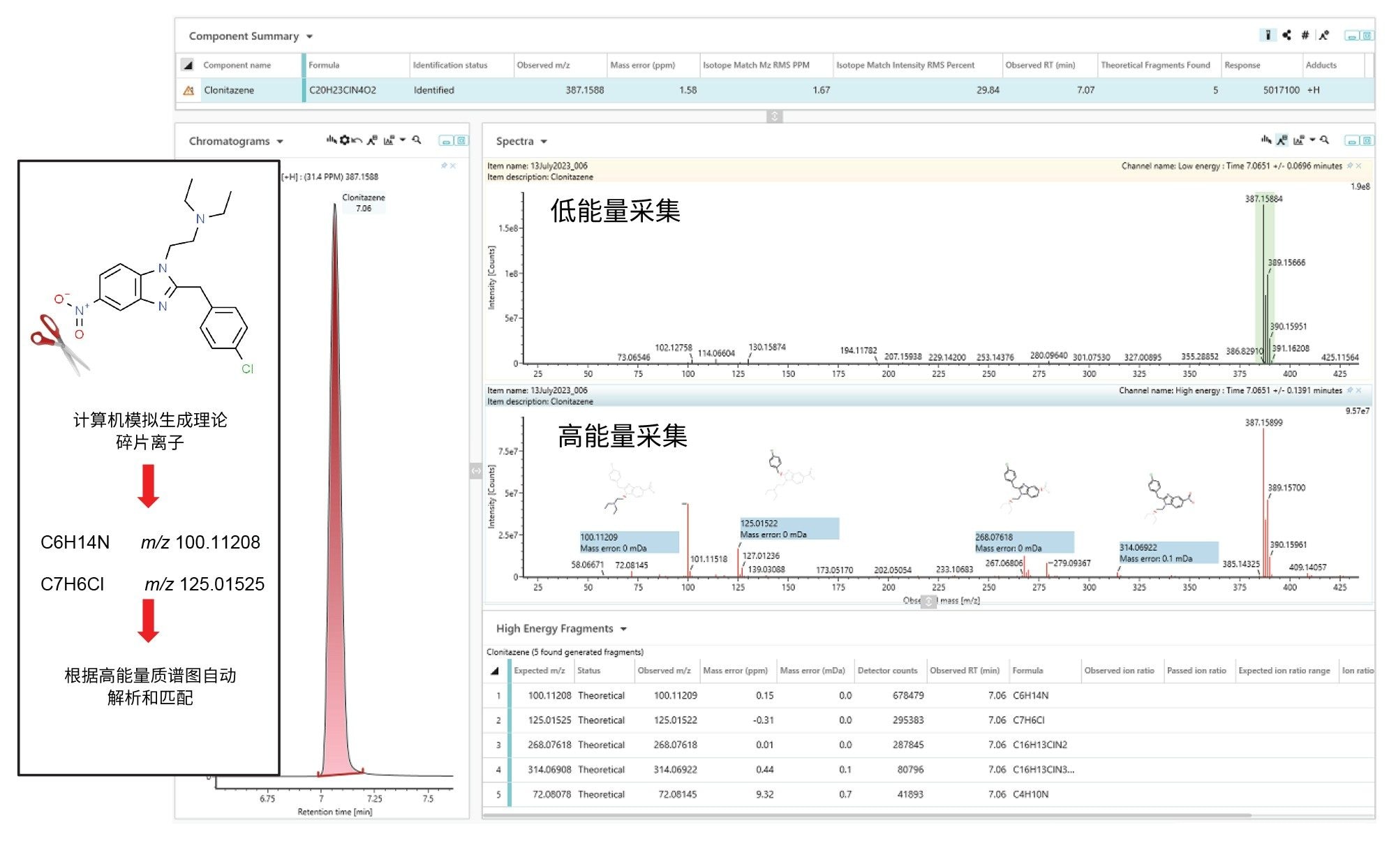The height and width of the screenshot is (841, 1396).
Task: Select the Clonitazene component row
Action: click(x=229, y=90)
